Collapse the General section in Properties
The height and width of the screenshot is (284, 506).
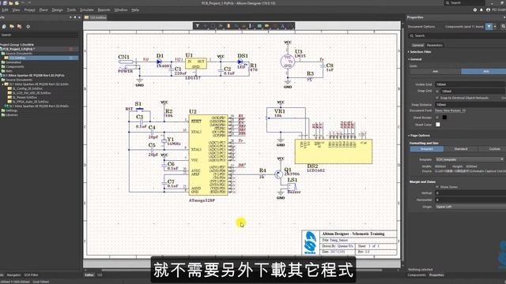point(409,60)
